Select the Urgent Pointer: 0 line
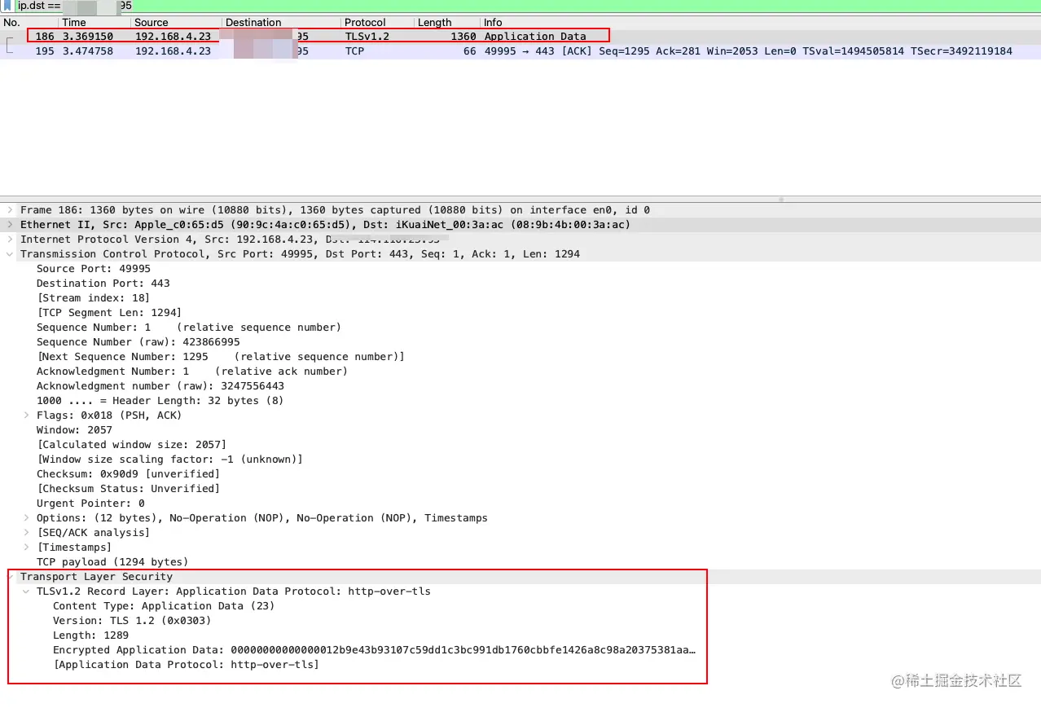Screen dimensions: 1041x708 (90, 504)
